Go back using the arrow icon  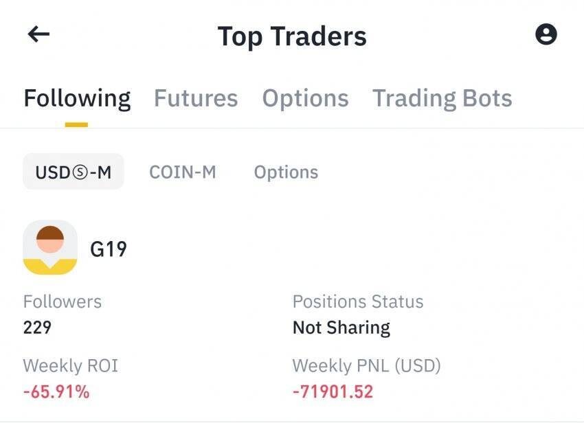click(38, 34)
